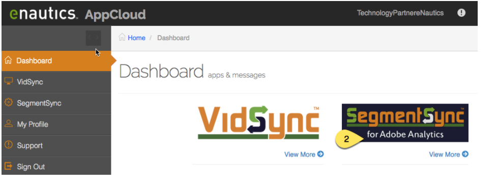
Task: Click the exclamation icon beside Support
Action: point(9,145)
